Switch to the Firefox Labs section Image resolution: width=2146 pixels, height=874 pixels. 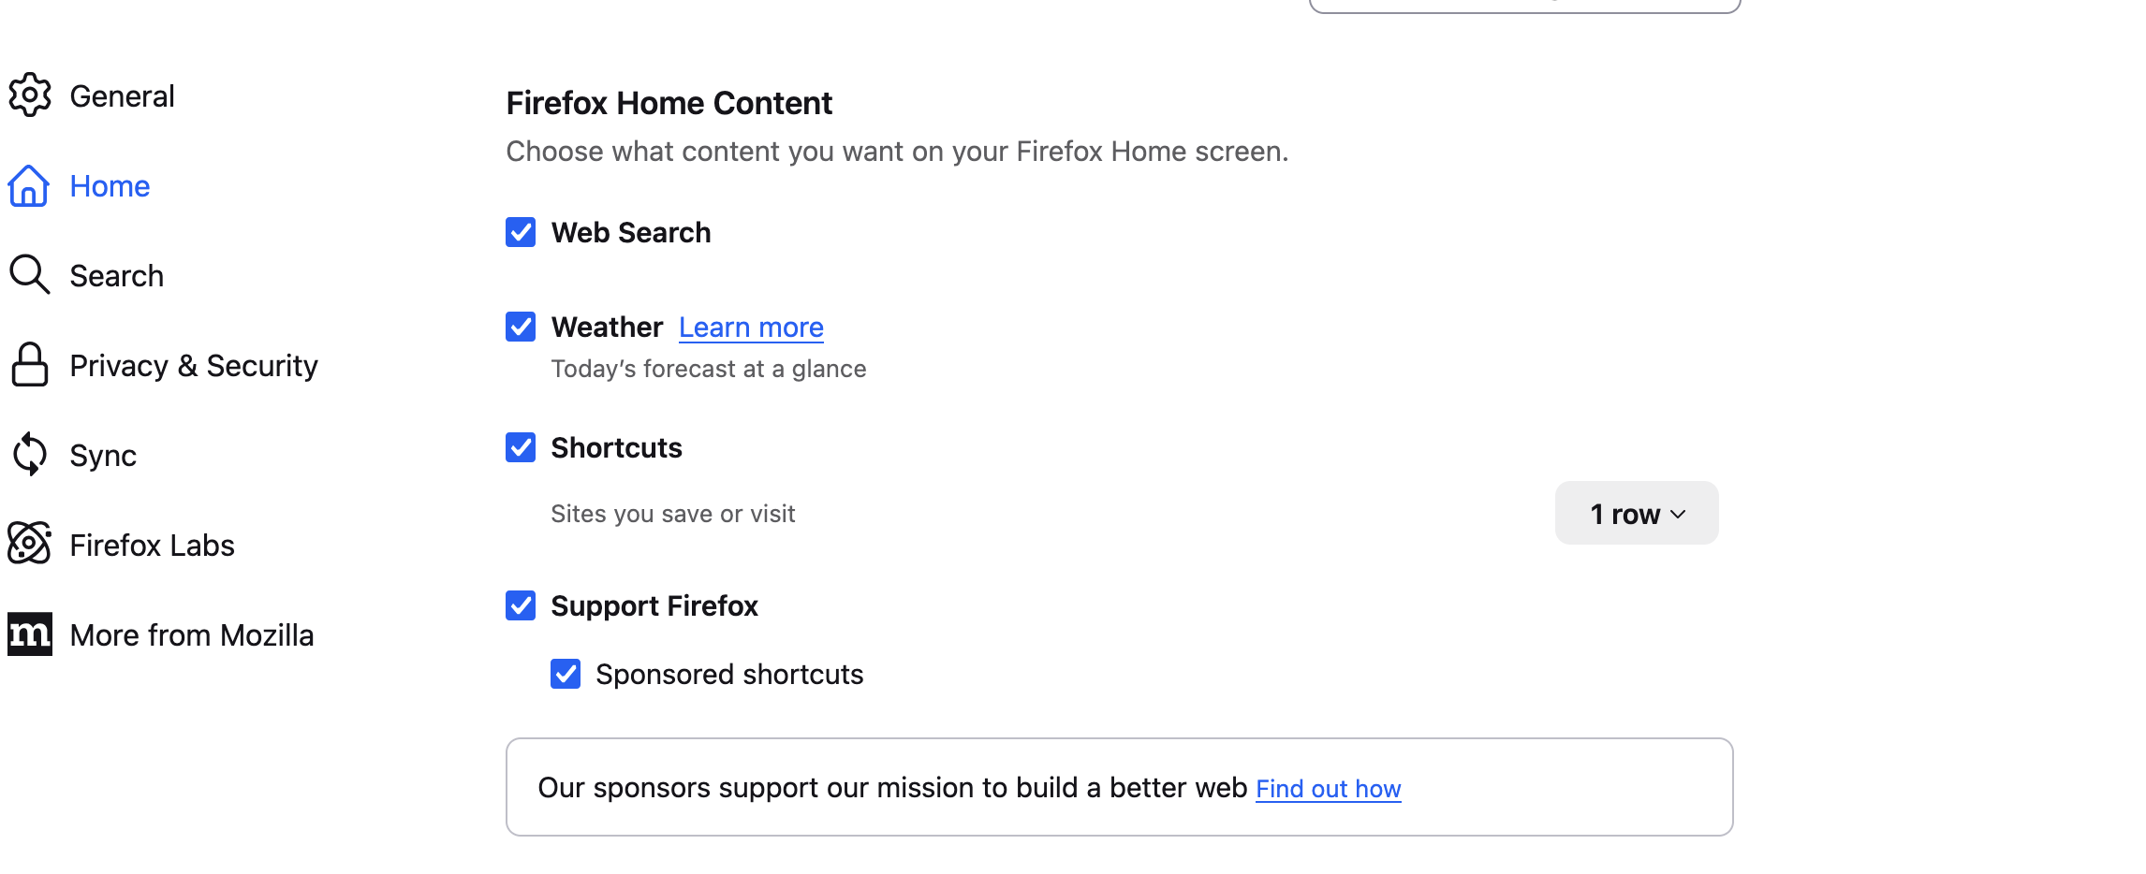[152, 546]
